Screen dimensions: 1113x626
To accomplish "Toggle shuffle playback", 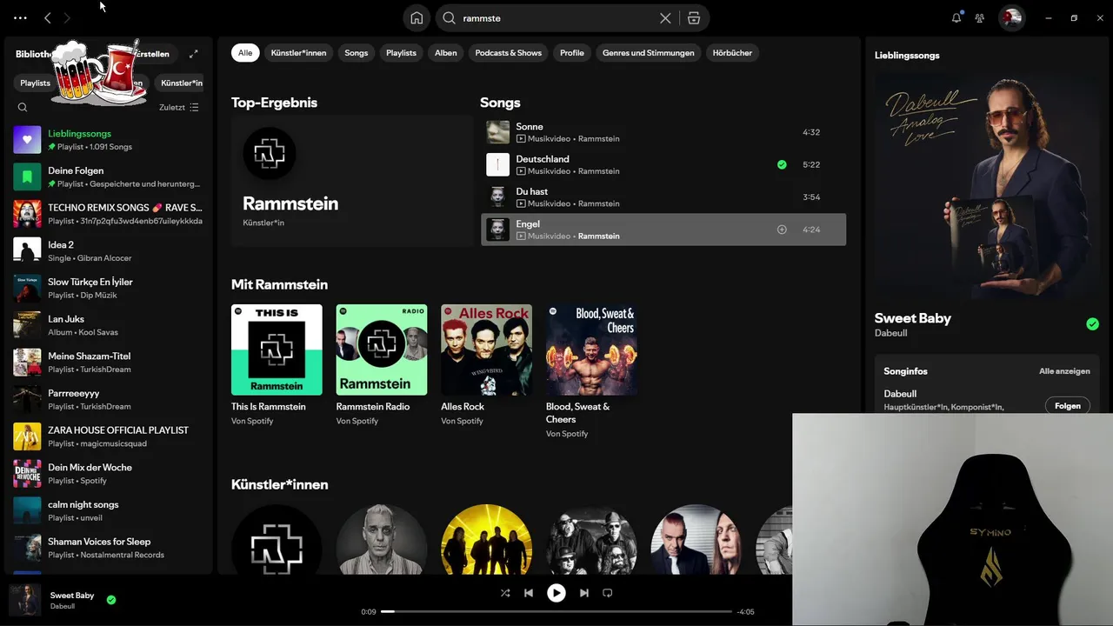I will [505, 593].
